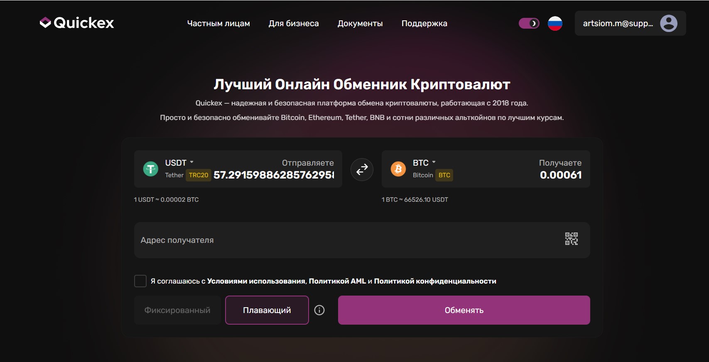The height and width of the screenshot is (362, 709).
Task: Open the Политикой AML link
Action: click(x=337, y=281)
